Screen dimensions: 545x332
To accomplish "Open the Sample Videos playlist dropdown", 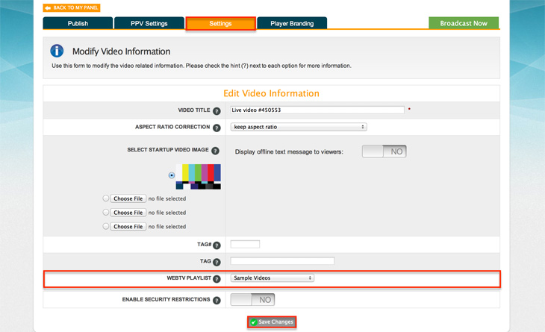I will [272, 278].
